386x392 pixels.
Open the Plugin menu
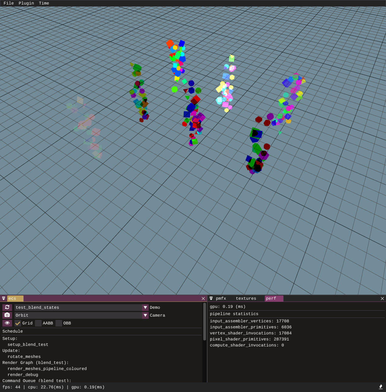point(26,3)
